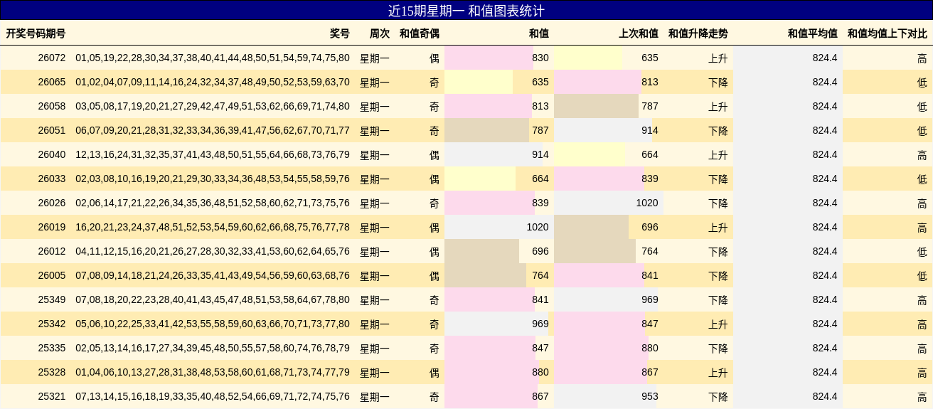This screenshot has height=409, width=933.
Task: Click the 和值奇偶 column header
Action: (x=420, y=33)
